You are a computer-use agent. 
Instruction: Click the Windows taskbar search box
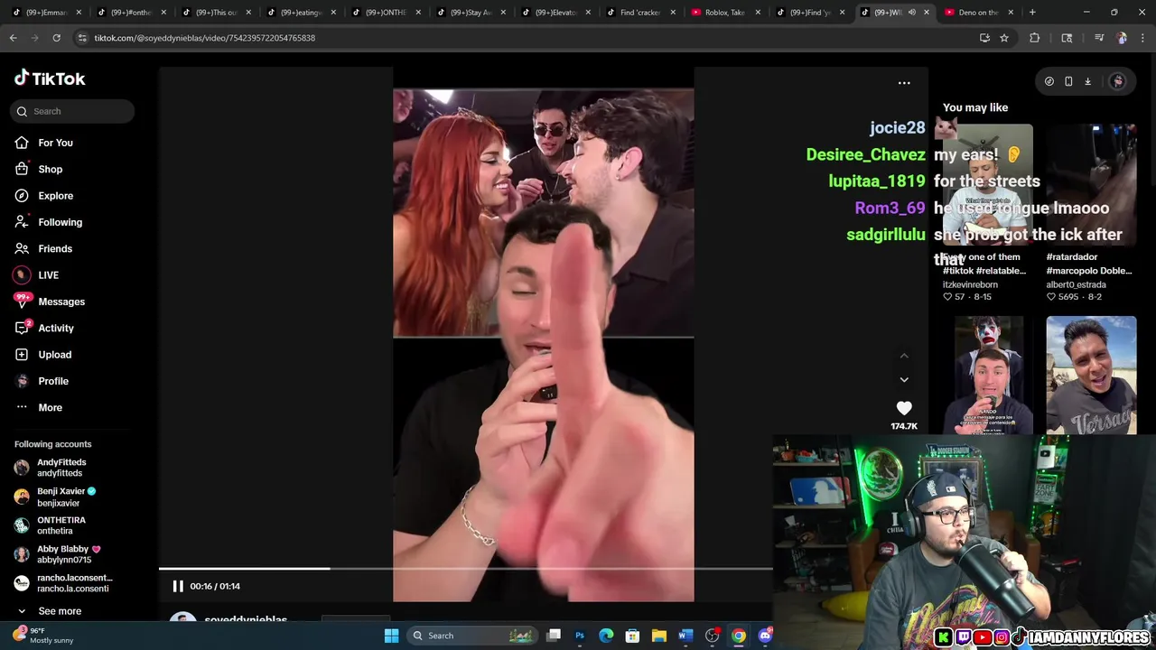pyautogui.click(x=472, y=636)
